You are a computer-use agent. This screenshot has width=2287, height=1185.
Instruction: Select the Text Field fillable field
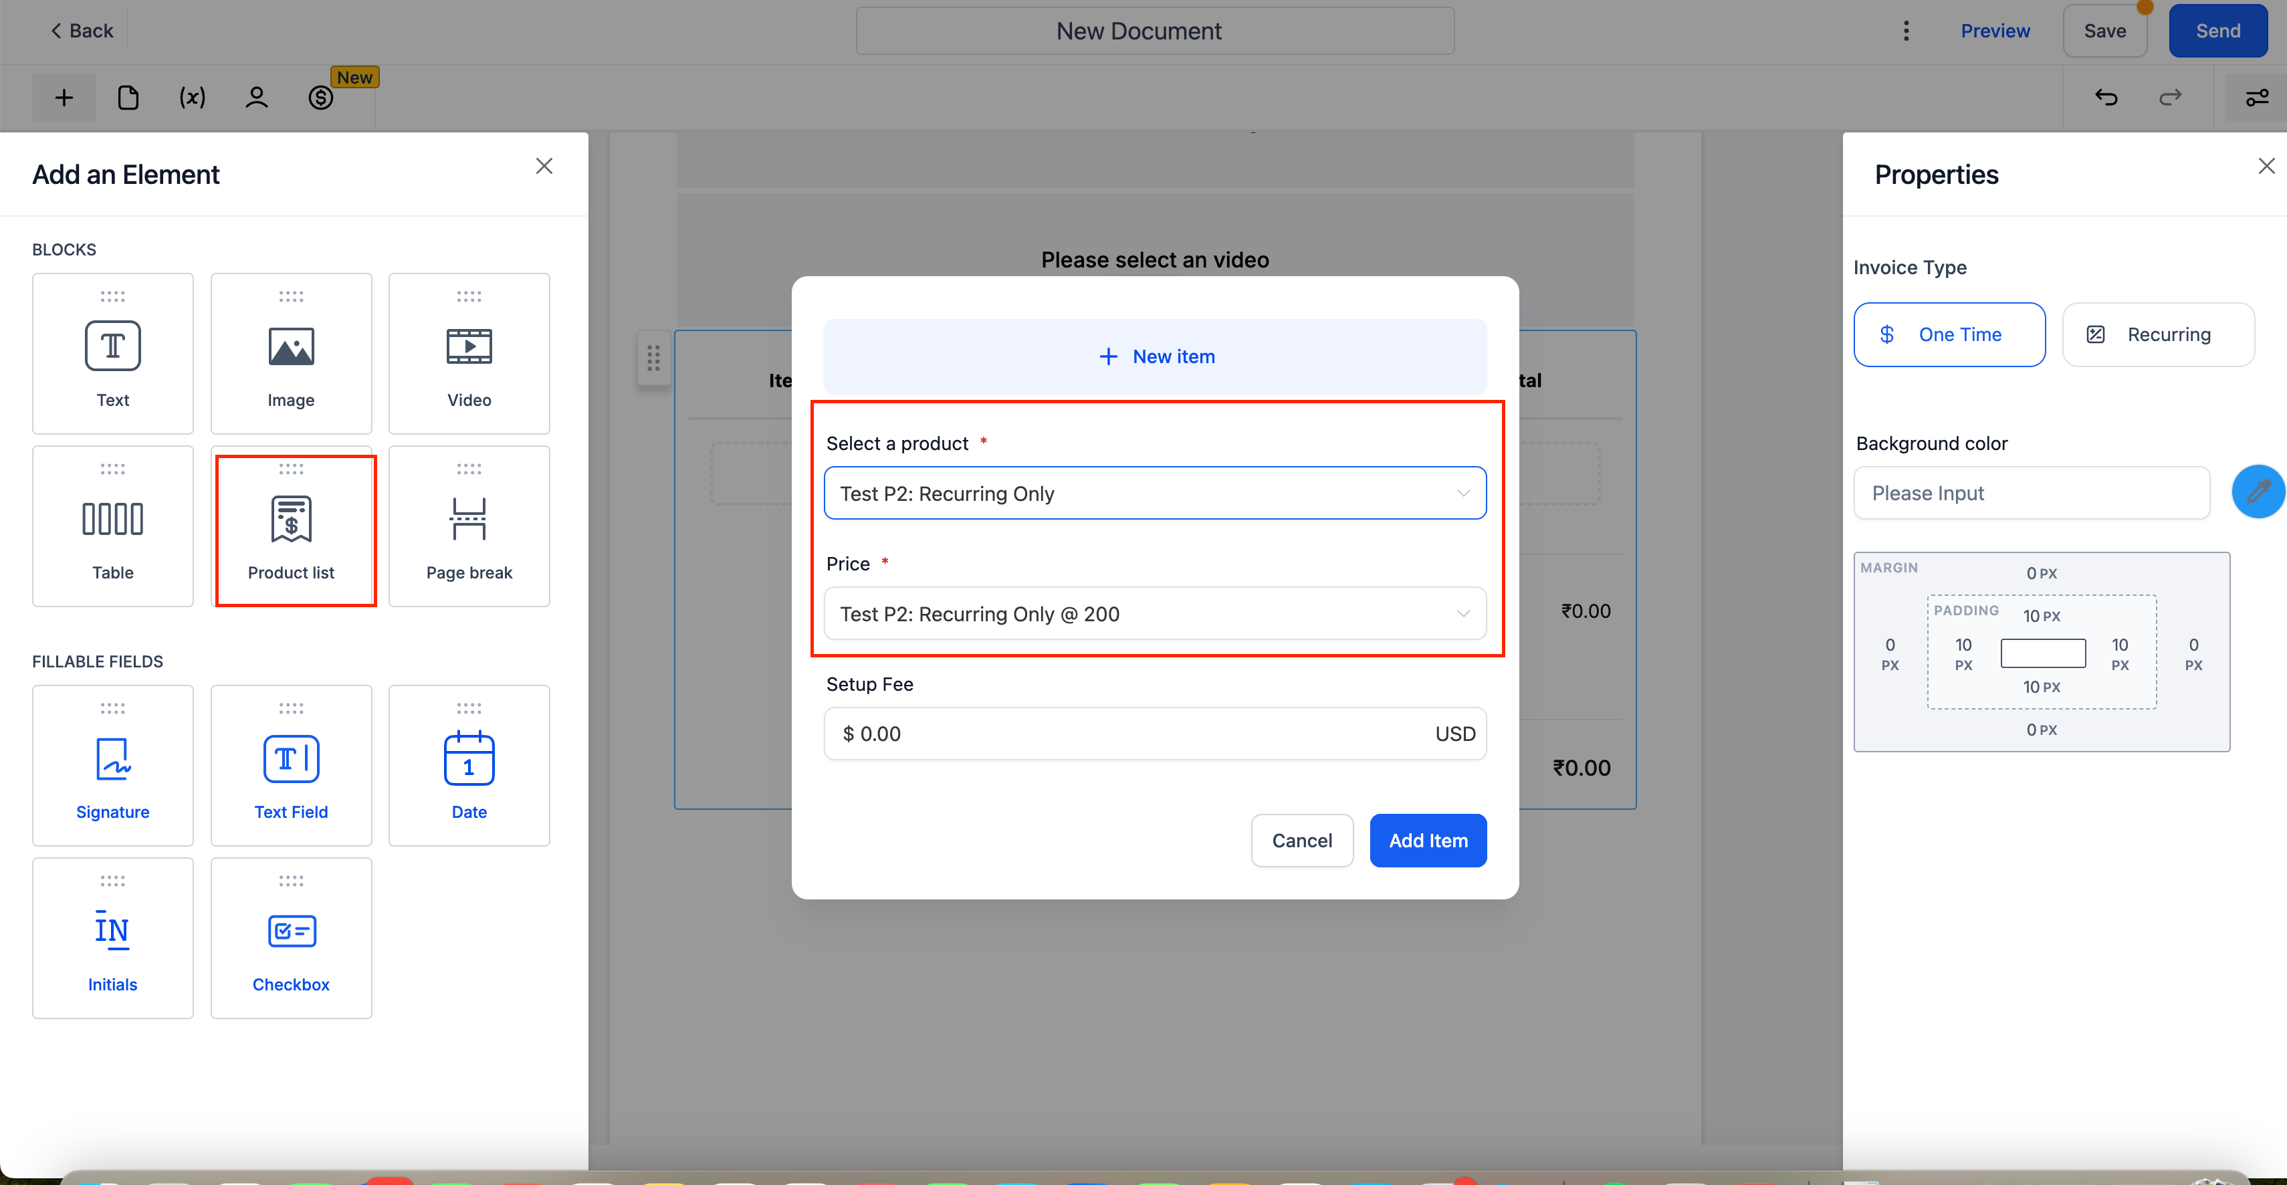[291, 765]
